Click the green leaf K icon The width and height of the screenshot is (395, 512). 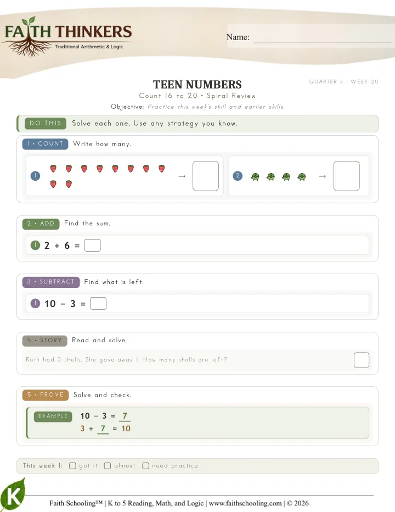13,494
